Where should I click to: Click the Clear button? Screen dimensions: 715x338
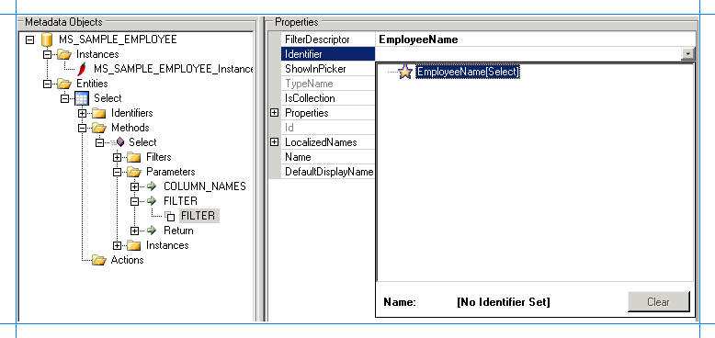click(x=658, y=301)
